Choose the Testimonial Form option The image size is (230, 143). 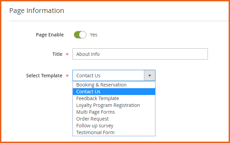click(95, 132)
